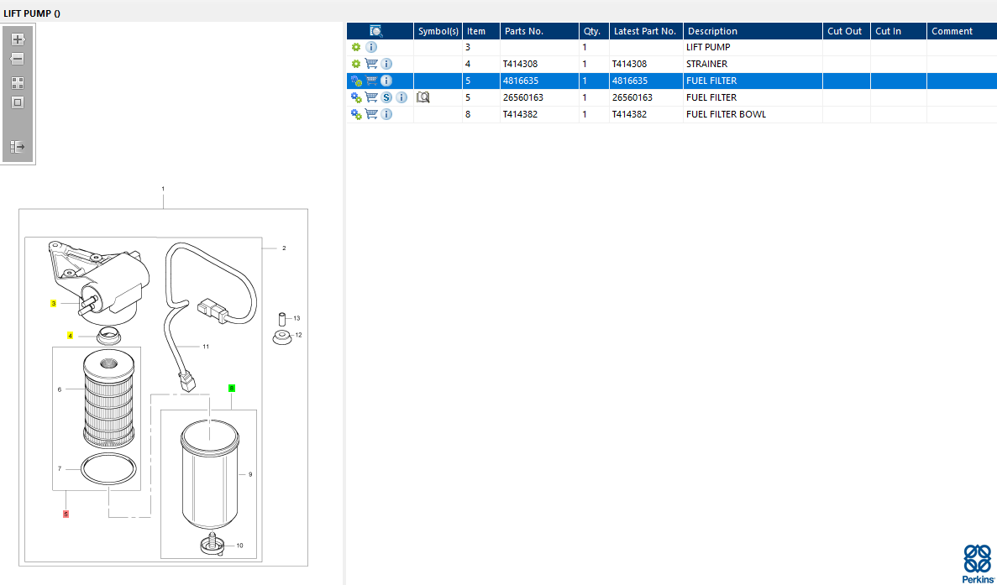
Task: Click parts number 26560163
Action: pyautogui.click(x=522, y=97)
